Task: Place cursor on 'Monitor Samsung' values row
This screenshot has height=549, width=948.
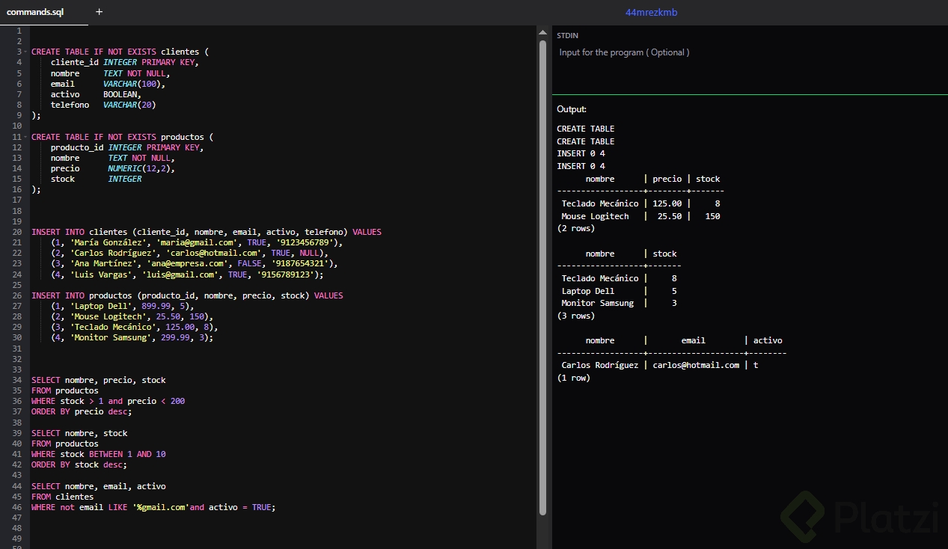Action: point(132,338)
